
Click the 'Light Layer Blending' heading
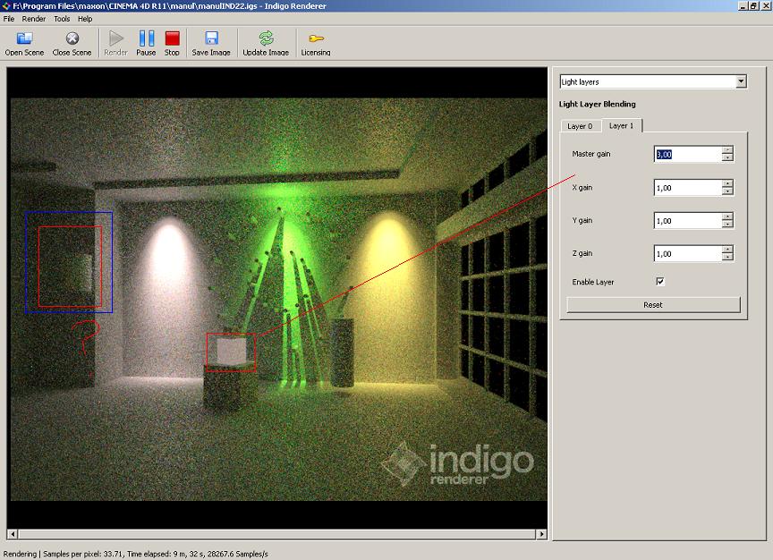(x=598, y=104)
